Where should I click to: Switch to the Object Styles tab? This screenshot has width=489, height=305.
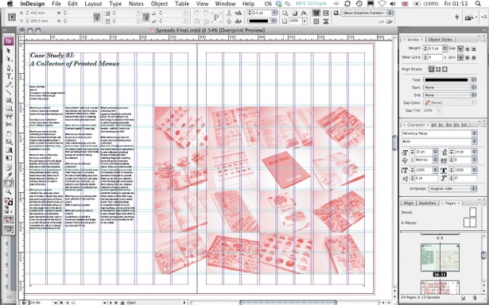(x=440, y=40)
